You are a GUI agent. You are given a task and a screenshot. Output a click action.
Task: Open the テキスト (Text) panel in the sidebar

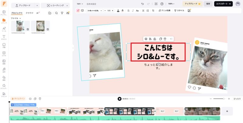[x=4, y=38]
